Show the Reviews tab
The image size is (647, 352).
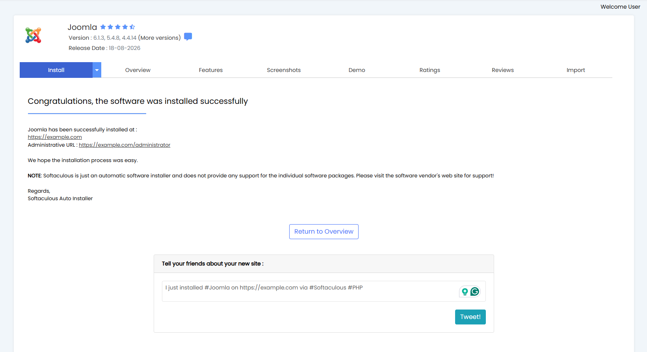(503, 70)
